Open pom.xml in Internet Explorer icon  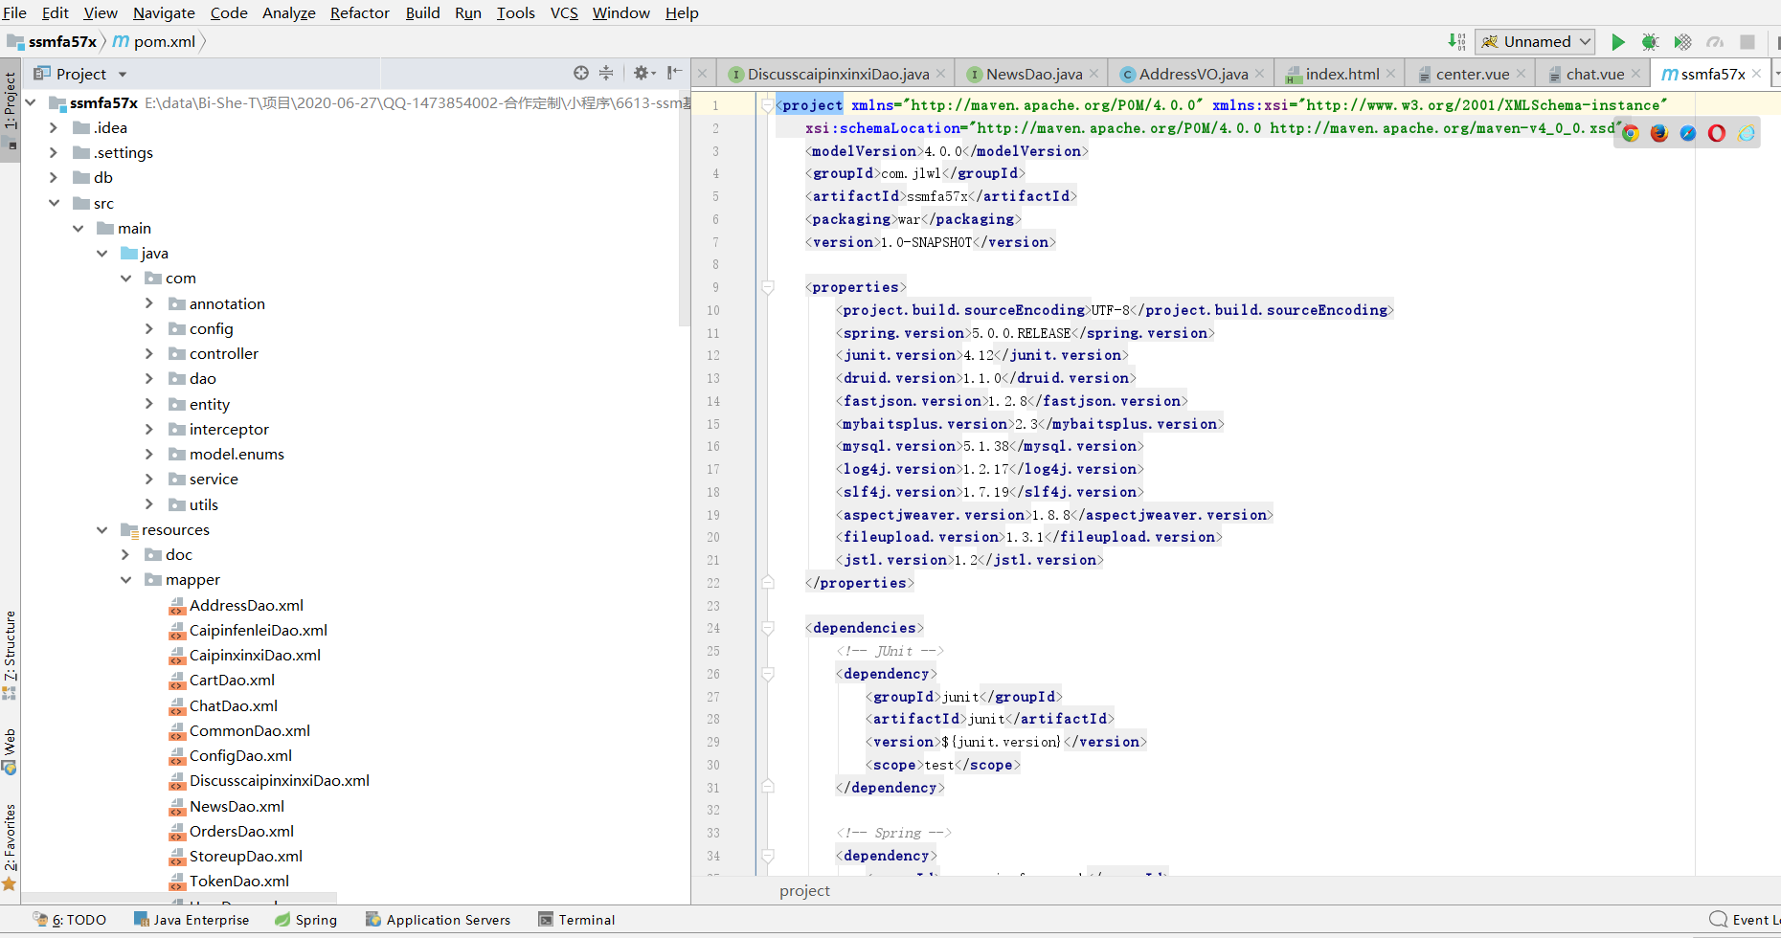tap(1747, 133)
